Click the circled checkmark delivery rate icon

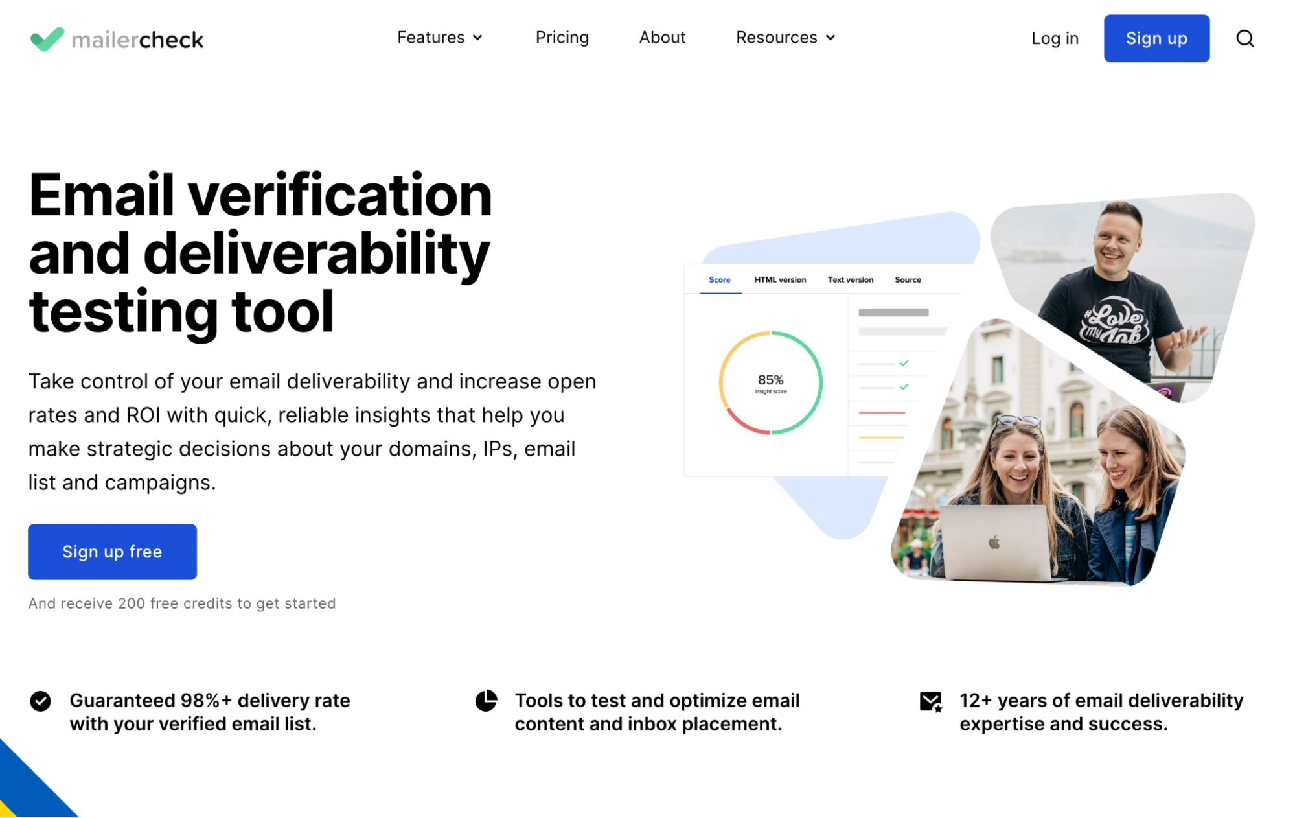pos(40,701)
